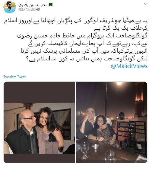Open the tweet author's profile picture
This screenshot has height=169, width=150.
coord(10,7)
